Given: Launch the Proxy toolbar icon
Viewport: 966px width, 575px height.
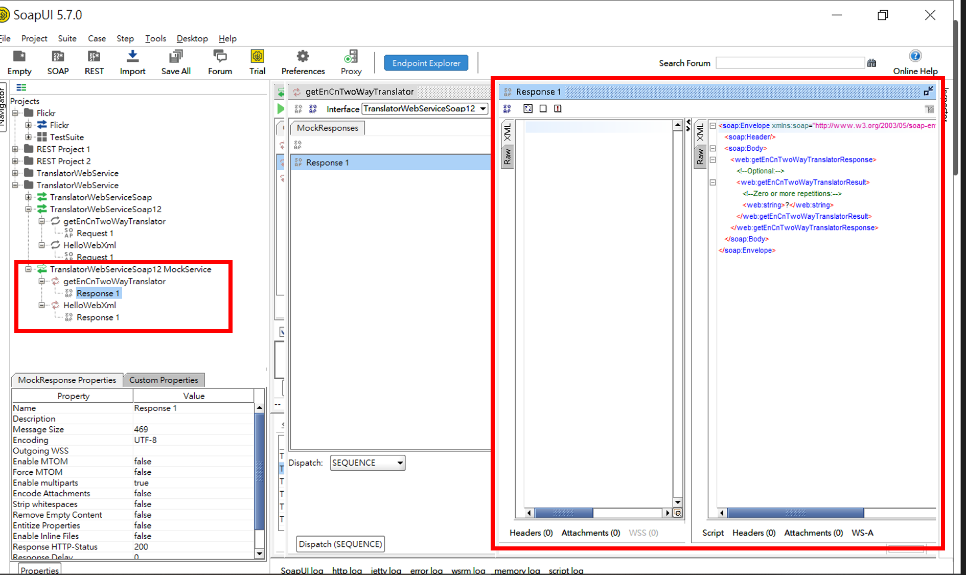Looking at the screenshot, I should click(351, 57).
